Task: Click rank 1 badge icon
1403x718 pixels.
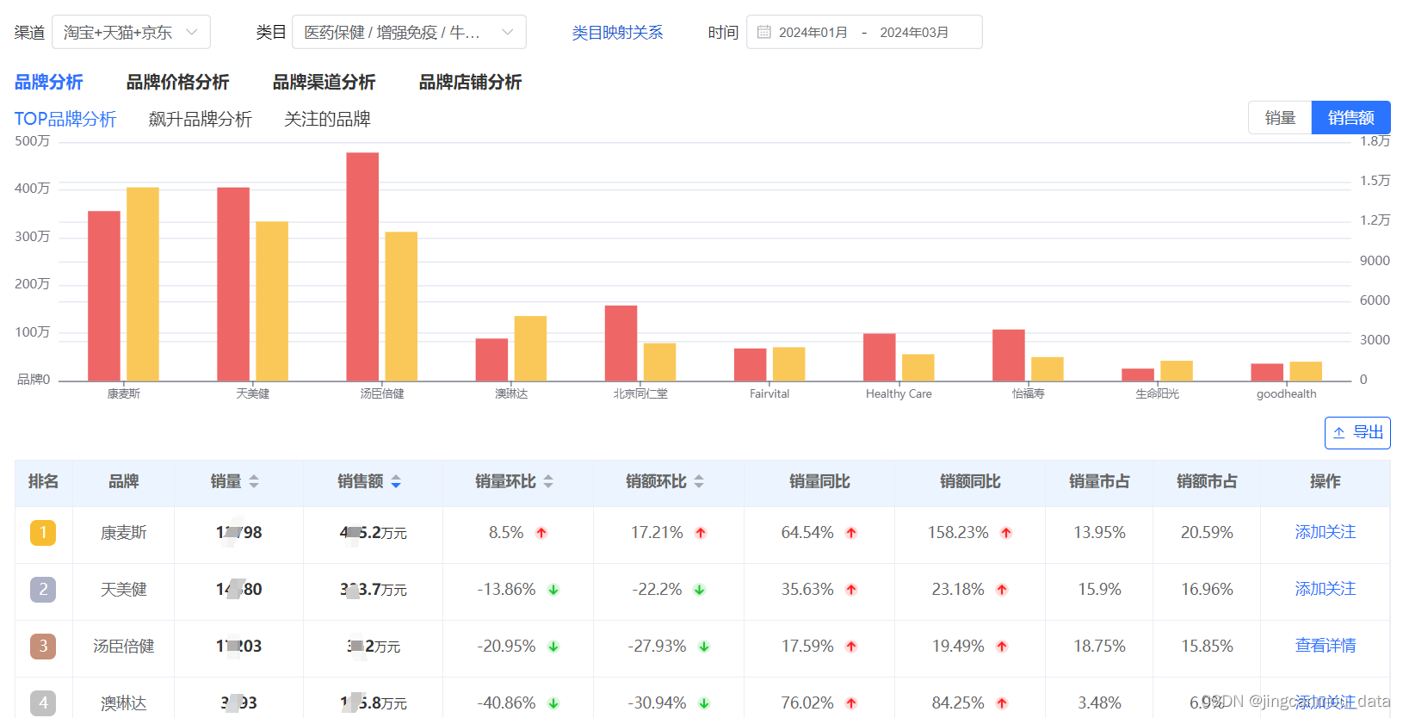Action: tap(43, 533)
